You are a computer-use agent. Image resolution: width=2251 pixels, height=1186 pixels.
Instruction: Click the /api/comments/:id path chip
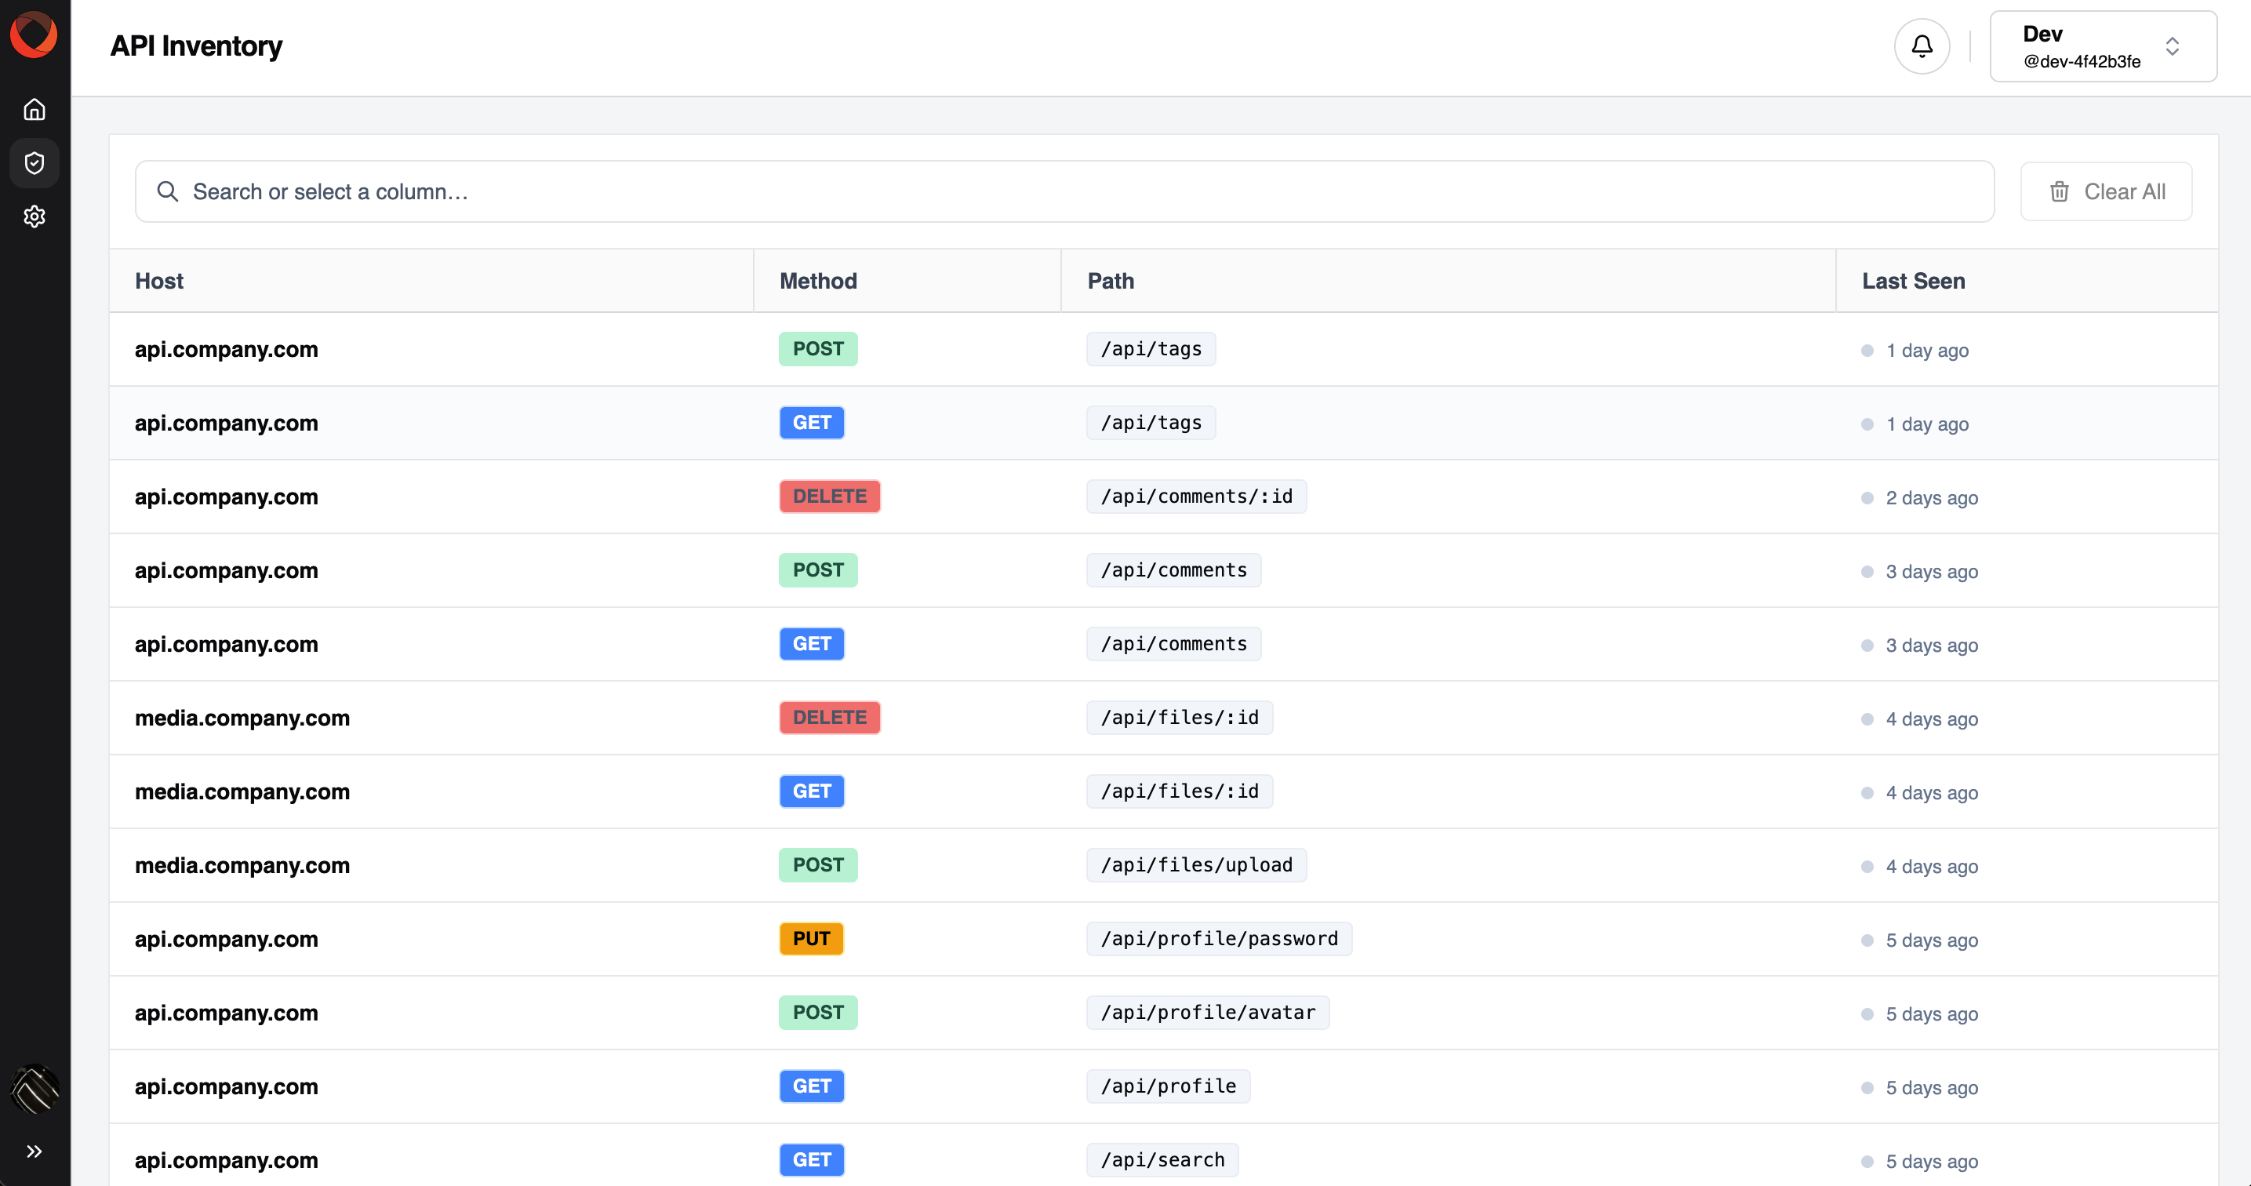coord(1196,496)
